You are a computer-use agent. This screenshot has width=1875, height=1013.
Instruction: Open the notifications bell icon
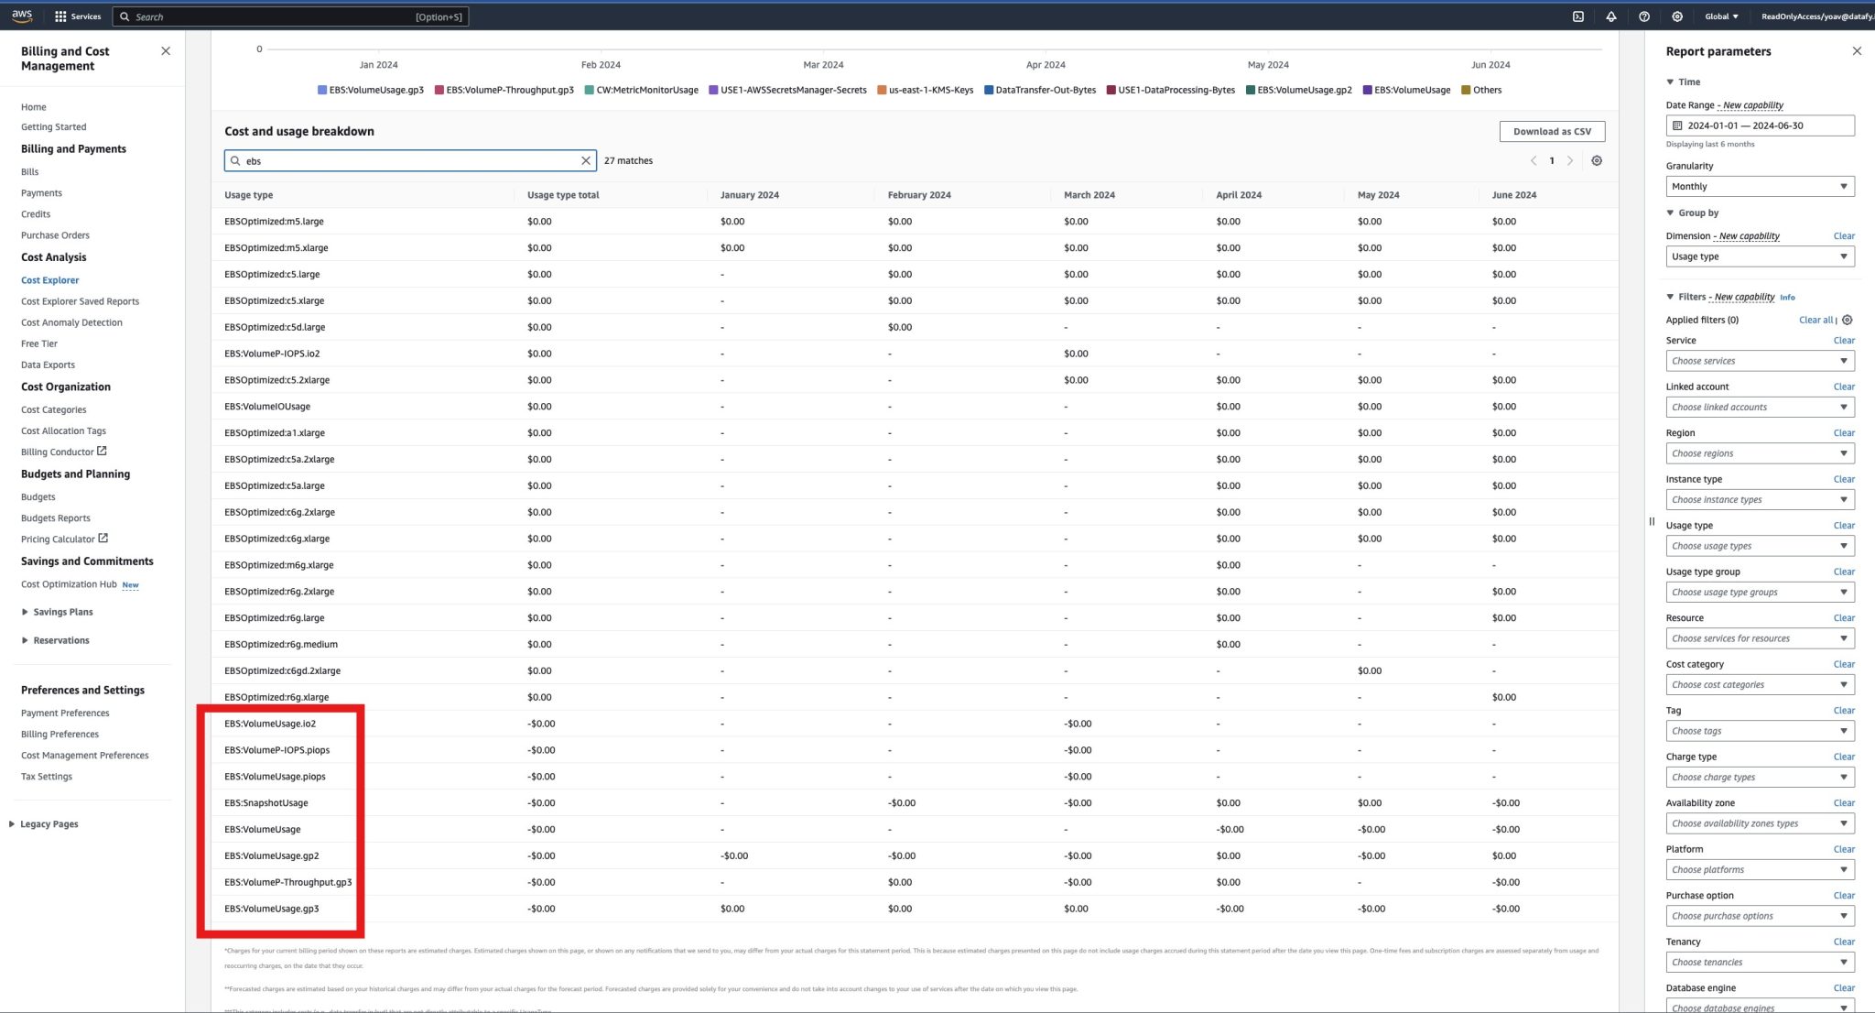coord(1611,16)
